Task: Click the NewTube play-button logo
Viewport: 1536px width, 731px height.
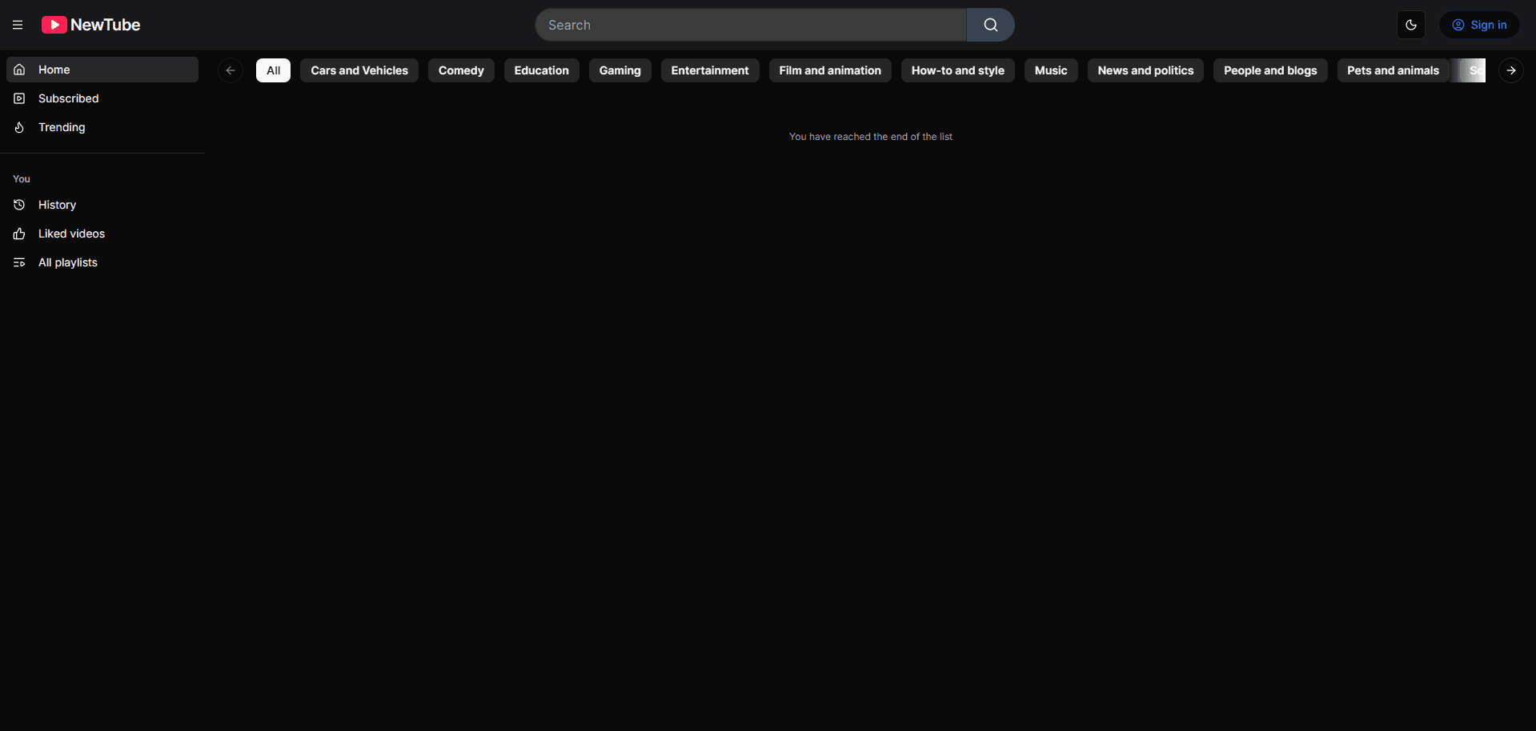Action: pyautogui.click(x=54, y=25)
